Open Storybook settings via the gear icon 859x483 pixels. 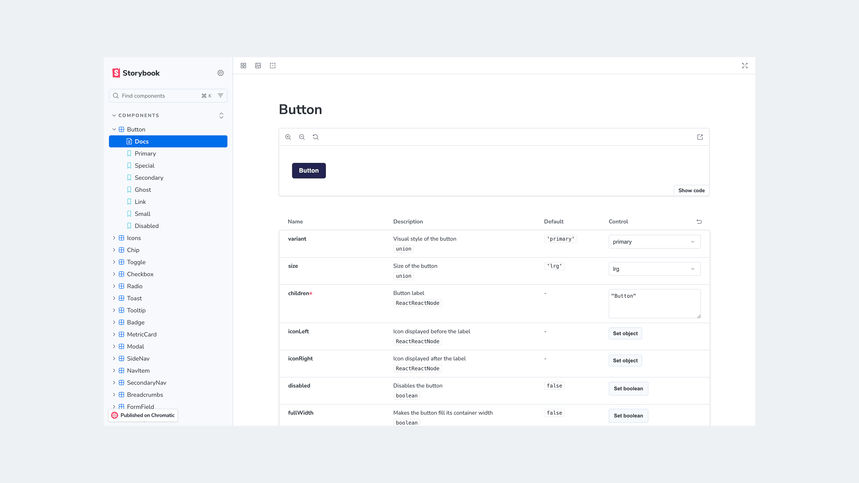click(x=220, y=73)
